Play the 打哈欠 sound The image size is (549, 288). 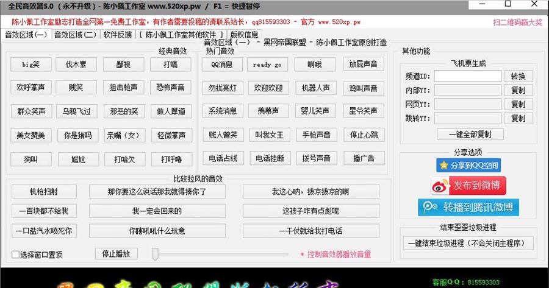pyautogui.click(x=124, y=160)
